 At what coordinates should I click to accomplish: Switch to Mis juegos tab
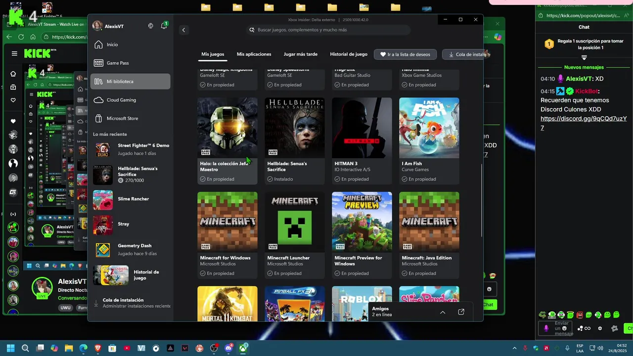(213, 54)
